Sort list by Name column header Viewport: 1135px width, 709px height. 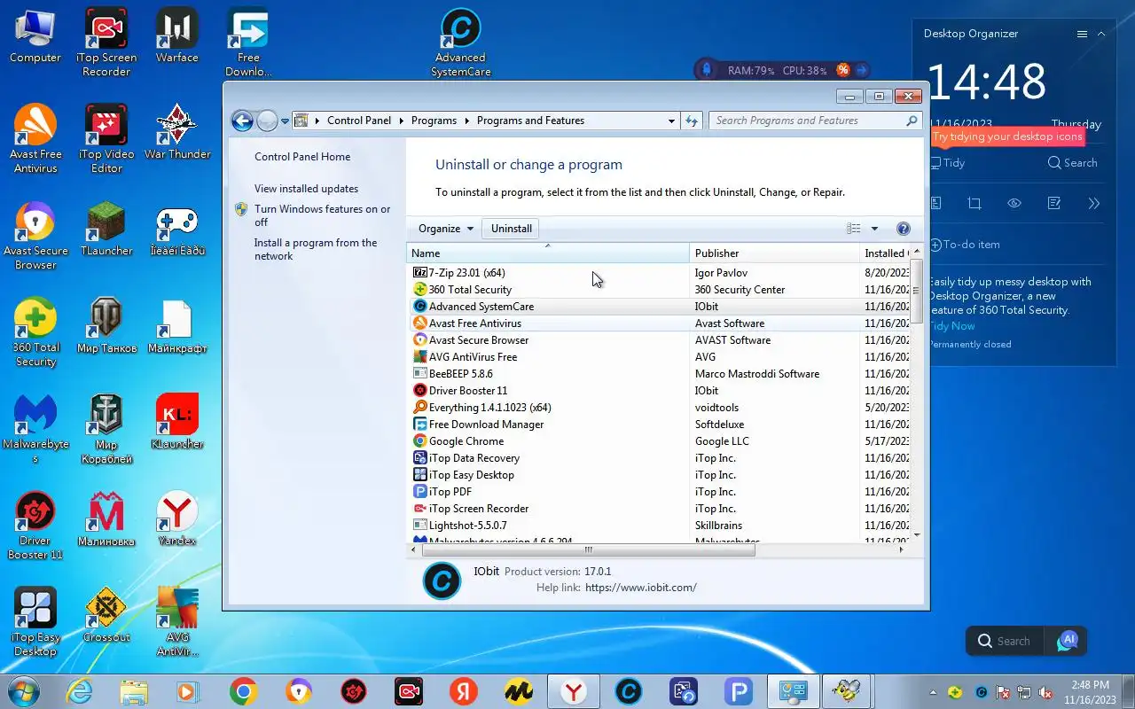tap(548, 253)
